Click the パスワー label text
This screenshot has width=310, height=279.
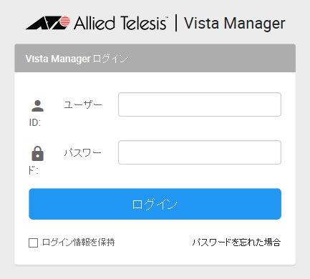[83, 152]
